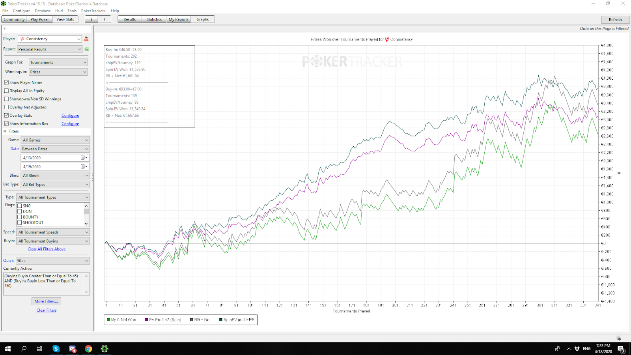This screenshot has width=631, height=355.
Task: Open Skype from the taskbar
Action: pos(56,349)
